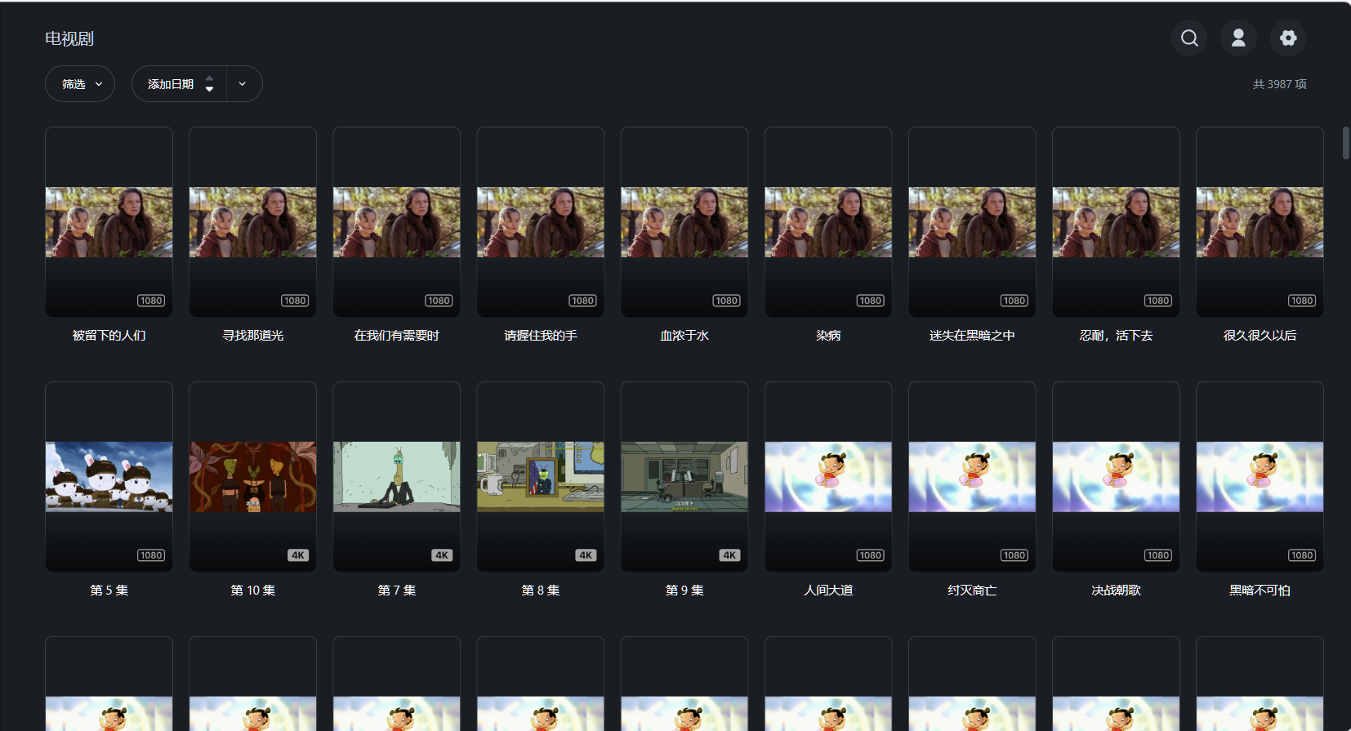This screenshot has width=1351, height=731.
Task: Click the 被留下的人们 title link
Action: click(x=109, y=336)
